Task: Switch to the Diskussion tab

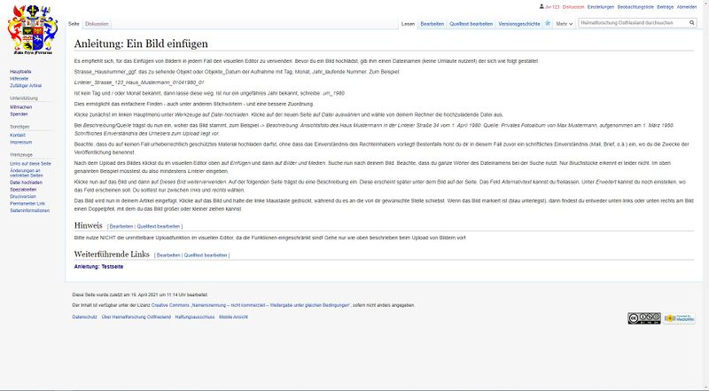Action: tap(97, 23)
